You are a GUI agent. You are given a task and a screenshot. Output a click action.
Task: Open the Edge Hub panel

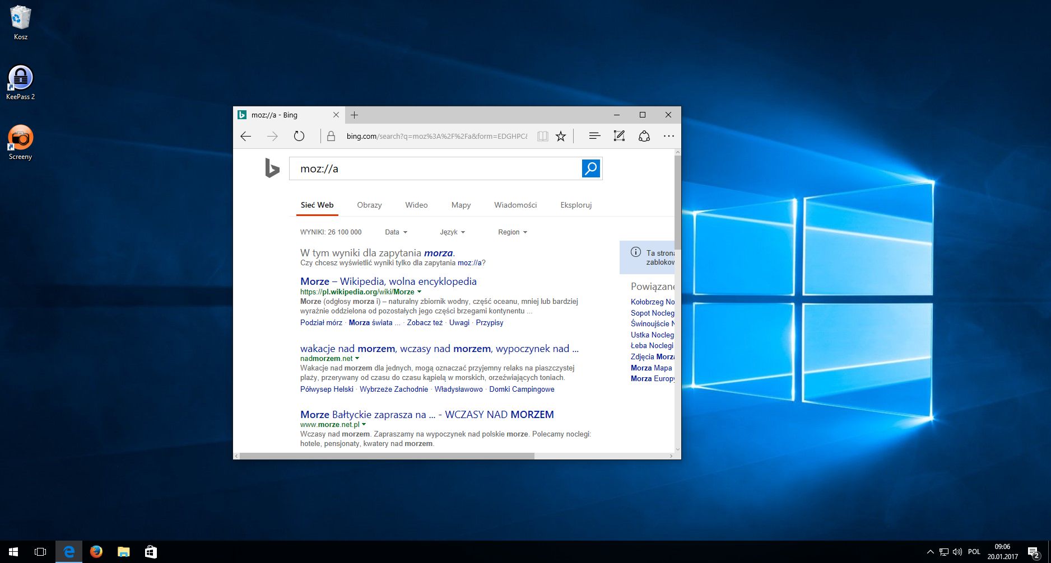click(x=594, y=136)
